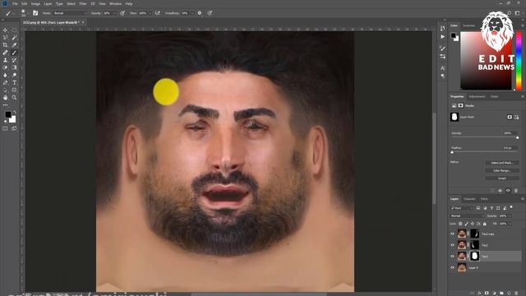Hide second layer visibility eye
The width and height of the screenshot is (526, 296).
click(453, 245)
